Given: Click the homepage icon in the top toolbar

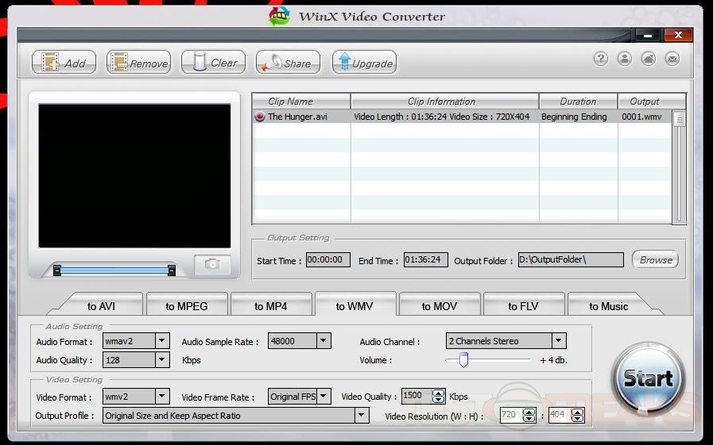Looking at the screenshot, I should pyautogui.click(x=649, y=59).
